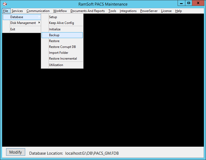Click Initialize in the Database submenu
The width and height of the screenshot is (206, 160).
click(55, 29)
